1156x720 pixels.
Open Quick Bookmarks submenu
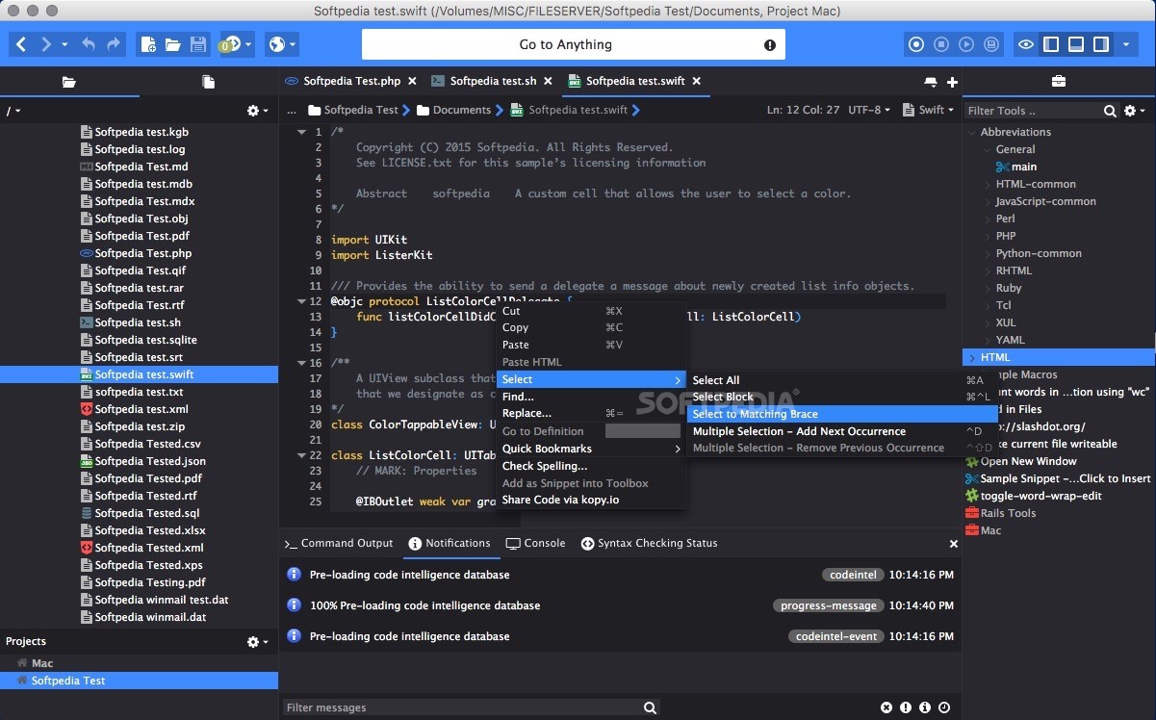[x=590, y=449]
